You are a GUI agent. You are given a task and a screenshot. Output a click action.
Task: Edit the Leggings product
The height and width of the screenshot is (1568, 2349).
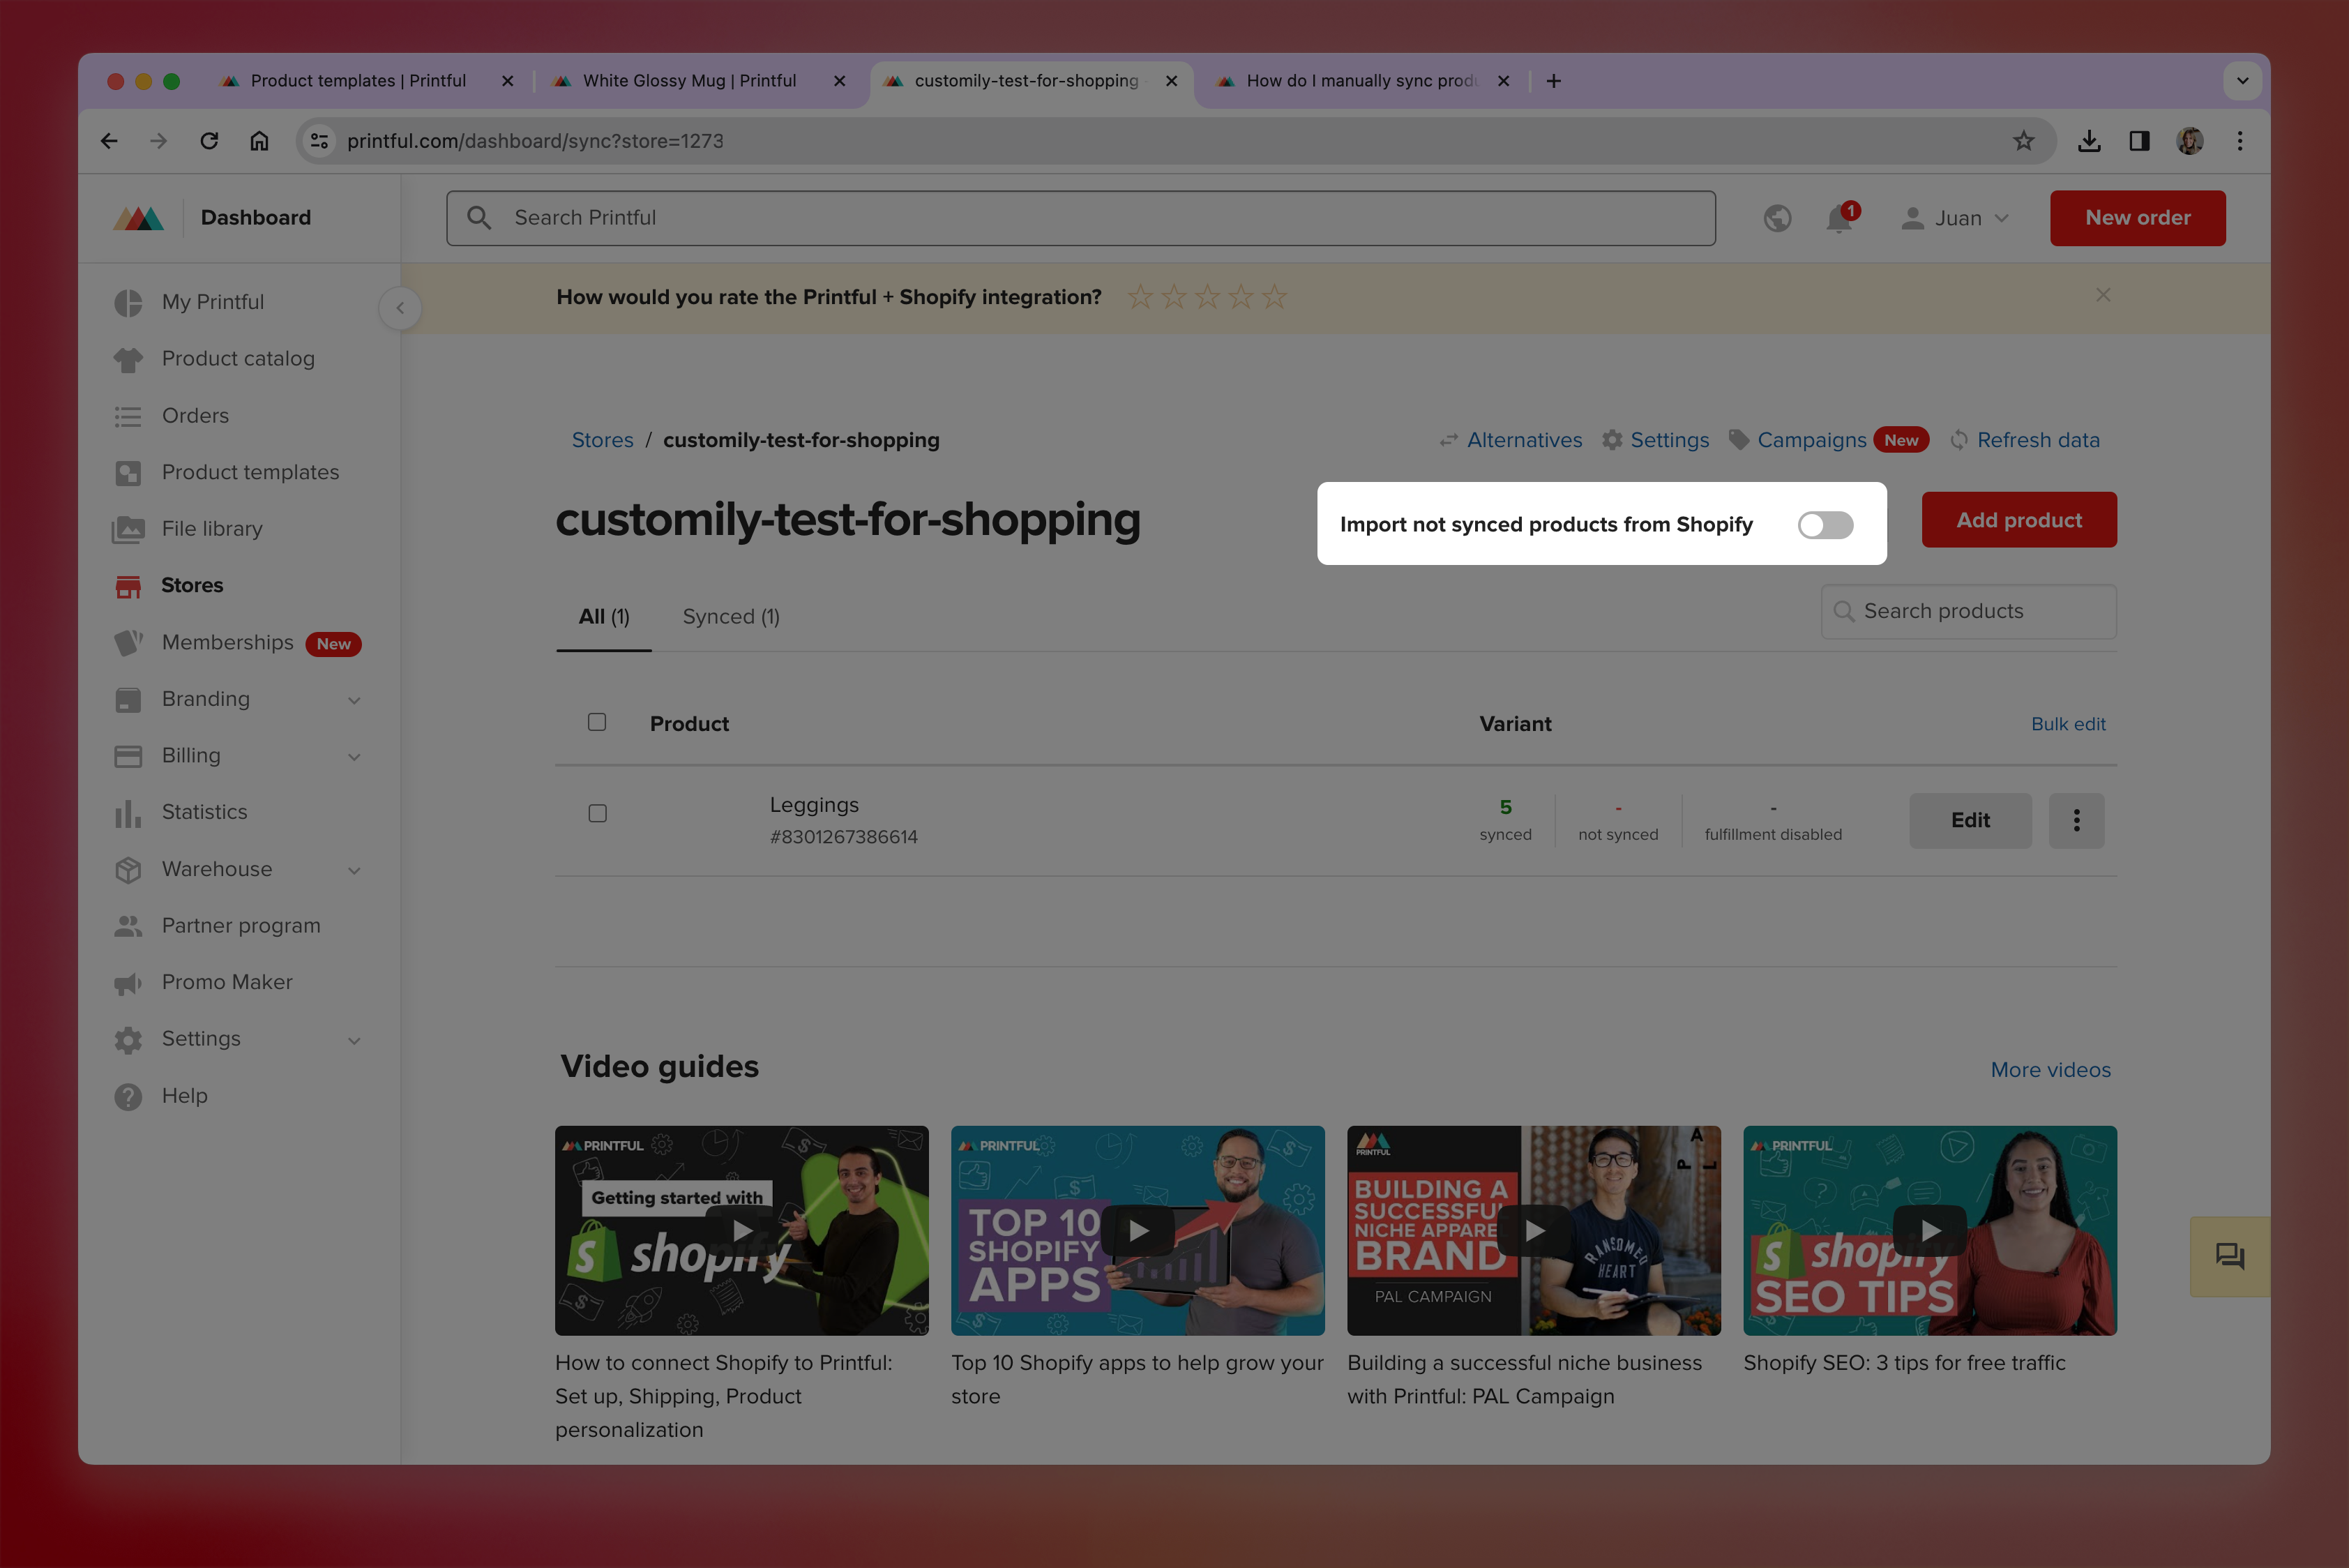pyautogui.click(x=1970, y=820)
